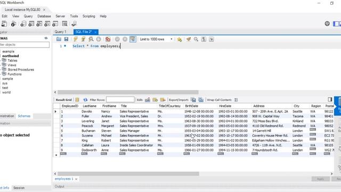This screenshot has width=341, height=192.
Task: Stop the running query
Action: click(99, 39)
